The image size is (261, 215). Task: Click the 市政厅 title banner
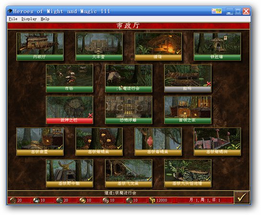128,26
